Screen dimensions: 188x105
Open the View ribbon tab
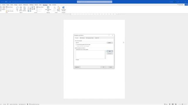coord(40,5)
